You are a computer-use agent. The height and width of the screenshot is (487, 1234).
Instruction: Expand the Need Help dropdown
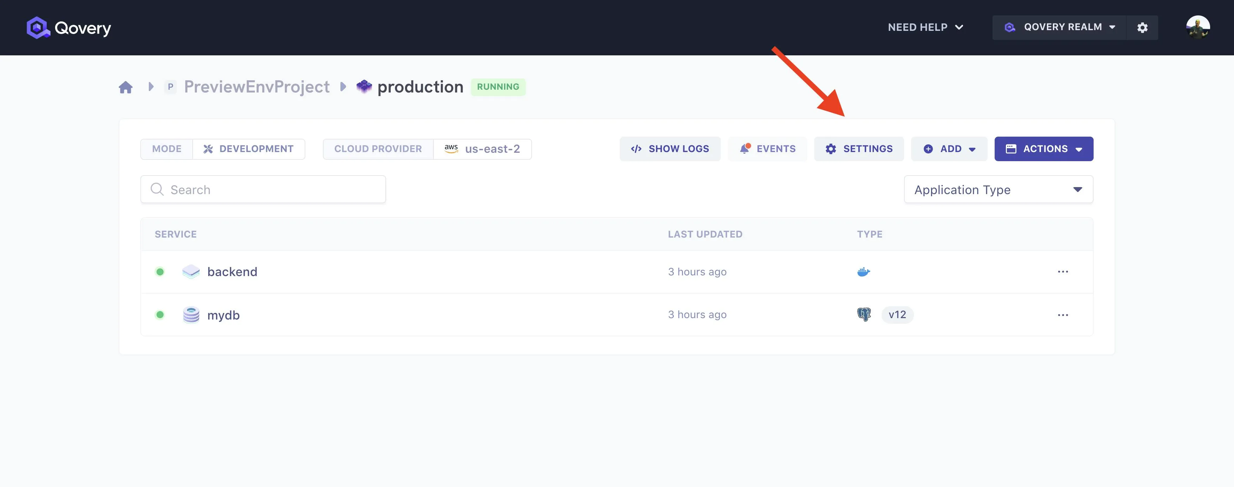(x=925, y=27)
